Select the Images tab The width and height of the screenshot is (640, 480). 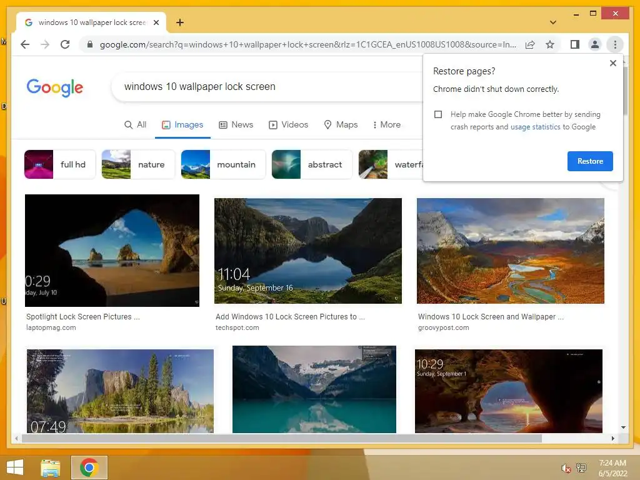pyautogui.click(x=182, y=124)
